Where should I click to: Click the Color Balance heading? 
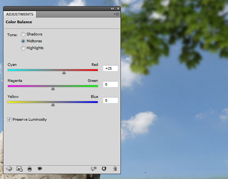(19, 22)
